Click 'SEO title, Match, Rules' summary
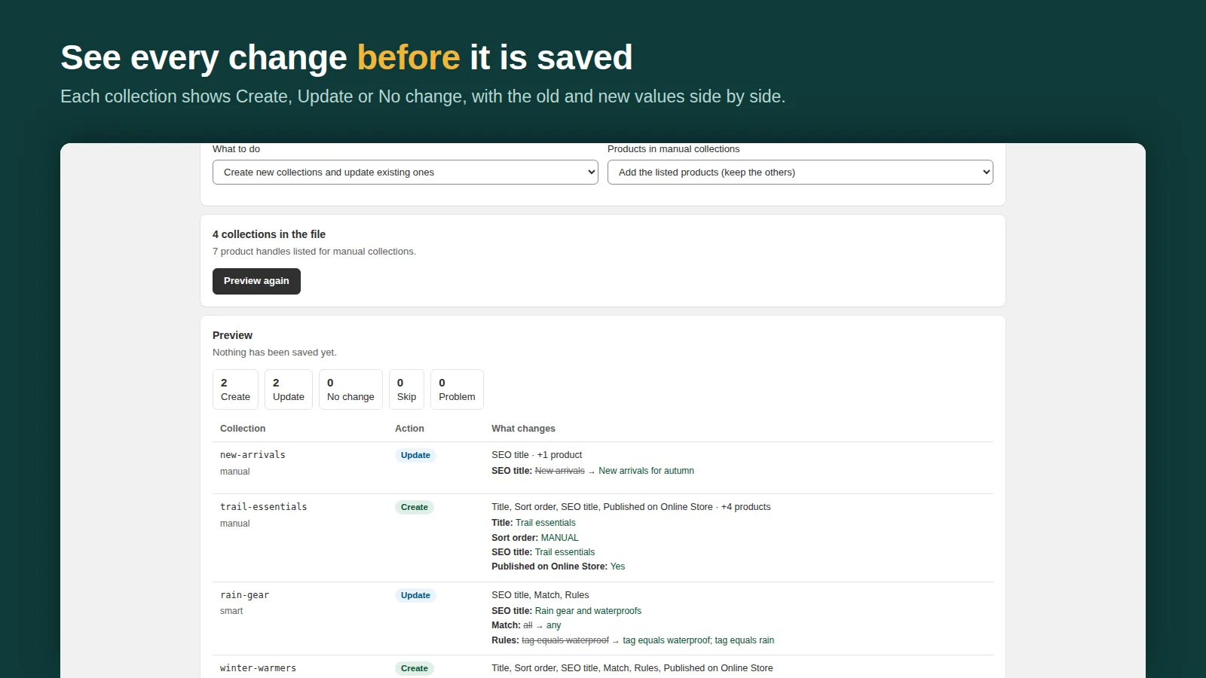The height and width of the screenshot is (678, 1206). click(540, 595)
